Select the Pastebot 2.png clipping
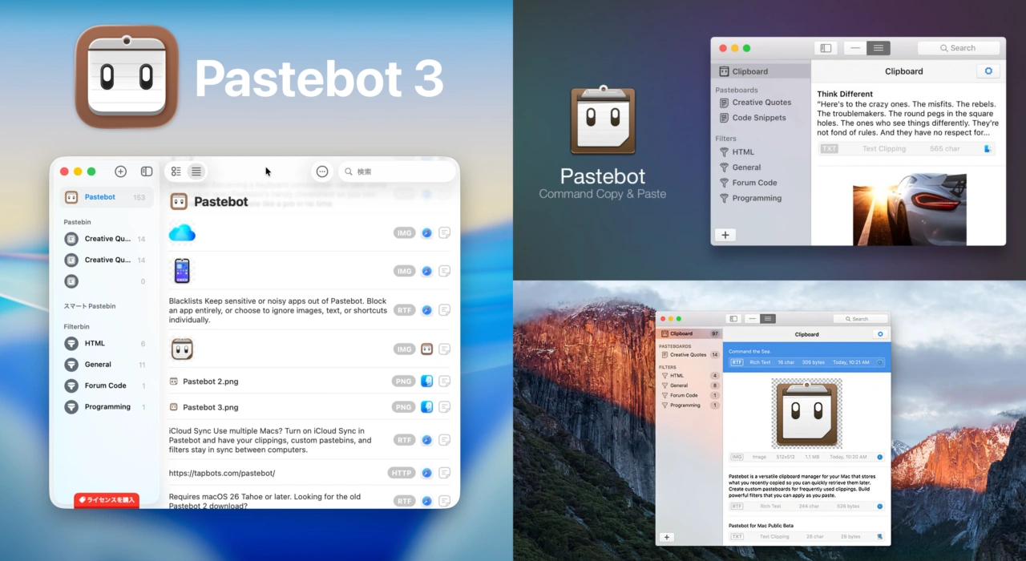 click(211, 381)
